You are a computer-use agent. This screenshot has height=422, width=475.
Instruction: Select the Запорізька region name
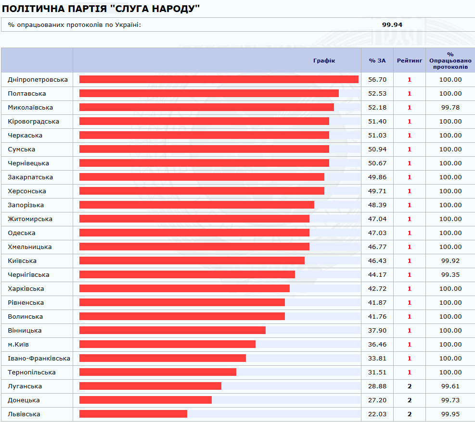[x=26, y=205]
